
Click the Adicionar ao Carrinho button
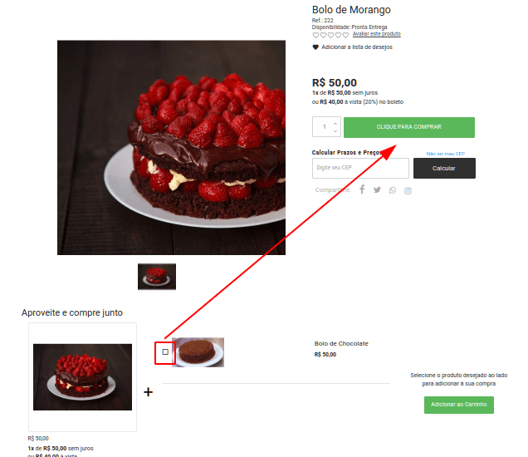(x=459, y=405)
